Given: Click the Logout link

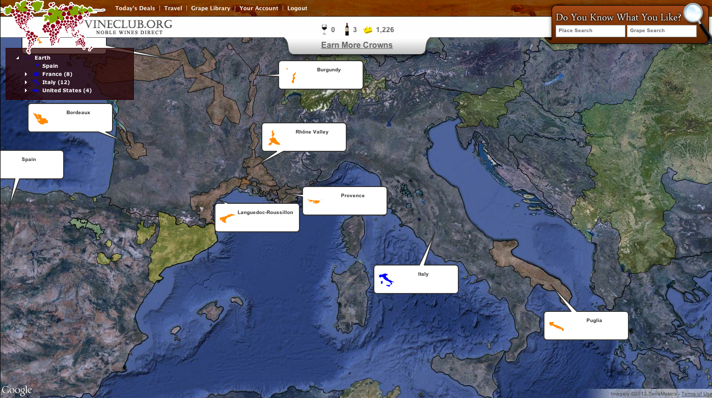Looking at the screenshot, I should [x=297, y=8].
